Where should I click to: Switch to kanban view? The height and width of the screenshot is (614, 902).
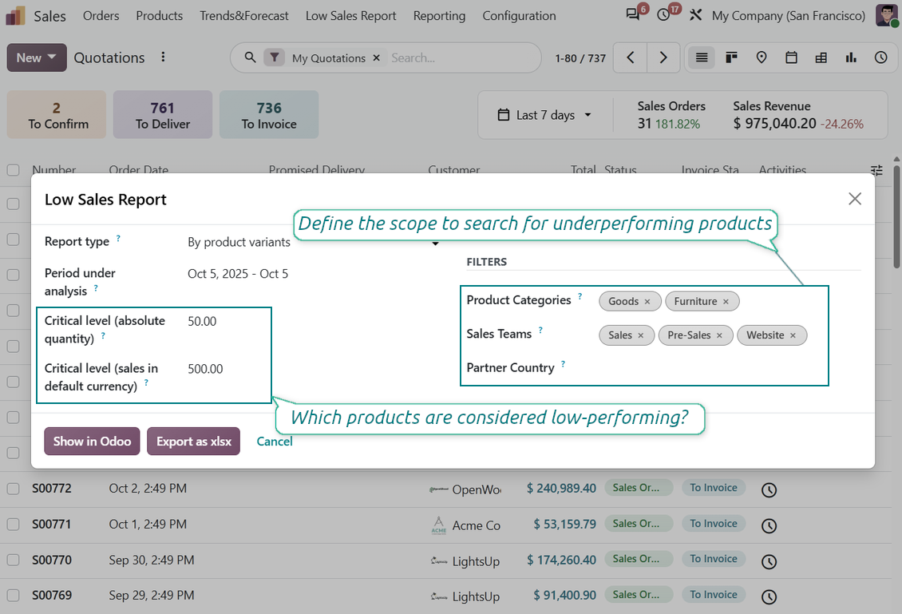click(731, 57)
